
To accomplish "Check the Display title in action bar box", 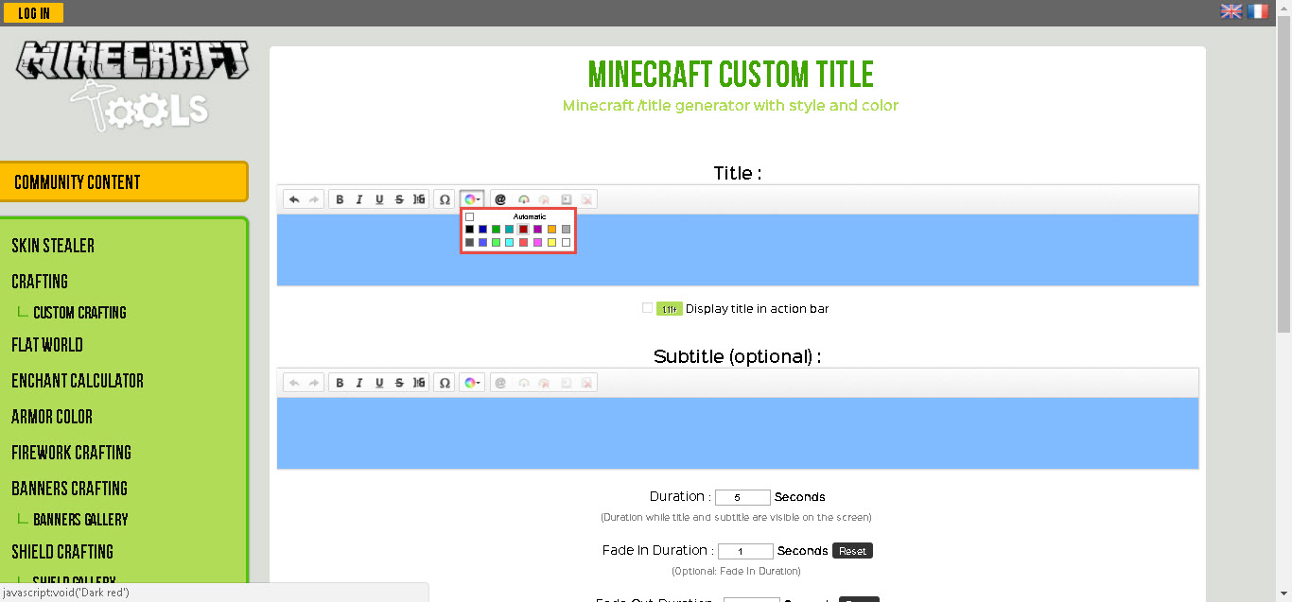I will click(648, 308).
